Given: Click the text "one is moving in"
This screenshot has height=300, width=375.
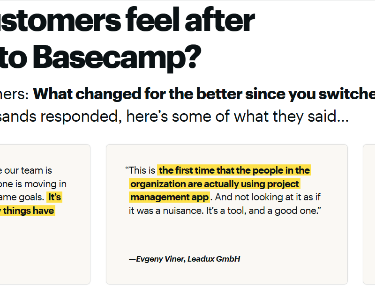Looking at the screenshot, I should click(x=33, y=184).
